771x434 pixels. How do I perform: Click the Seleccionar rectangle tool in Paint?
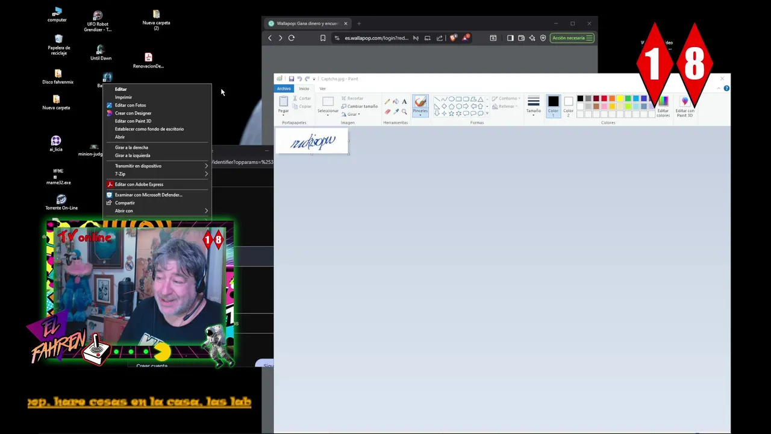[x=328, y=104]
